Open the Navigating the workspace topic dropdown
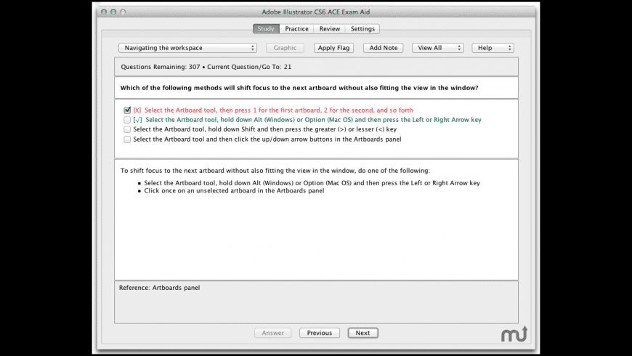Screen dimensions: 632x356 (188, 47)
